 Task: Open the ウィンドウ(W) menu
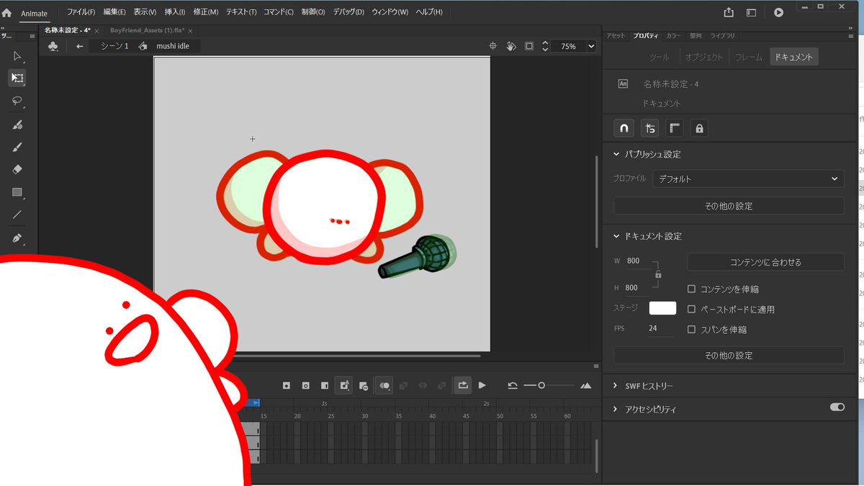(390, 12)
